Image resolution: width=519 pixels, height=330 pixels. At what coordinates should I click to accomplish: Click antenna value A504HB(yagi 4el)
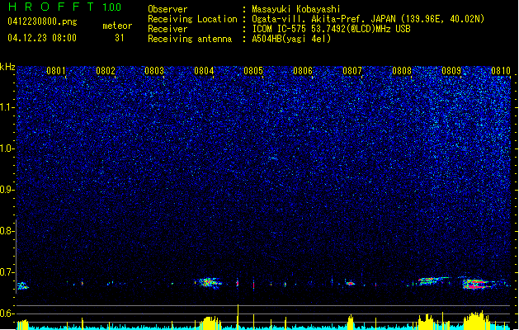tap(291, 39)
